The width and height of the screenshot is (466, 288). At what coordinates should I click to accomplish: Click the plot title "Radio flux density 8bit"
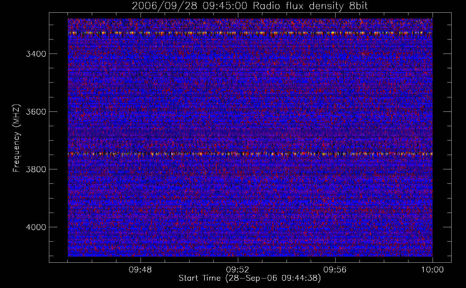coord(310,6)
